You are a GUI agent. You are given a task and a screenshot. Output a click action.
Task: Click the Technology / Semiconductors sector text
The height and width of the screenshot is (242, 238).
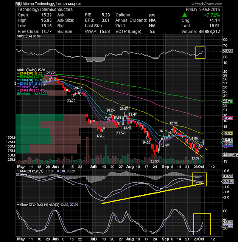tap(45, 9)
